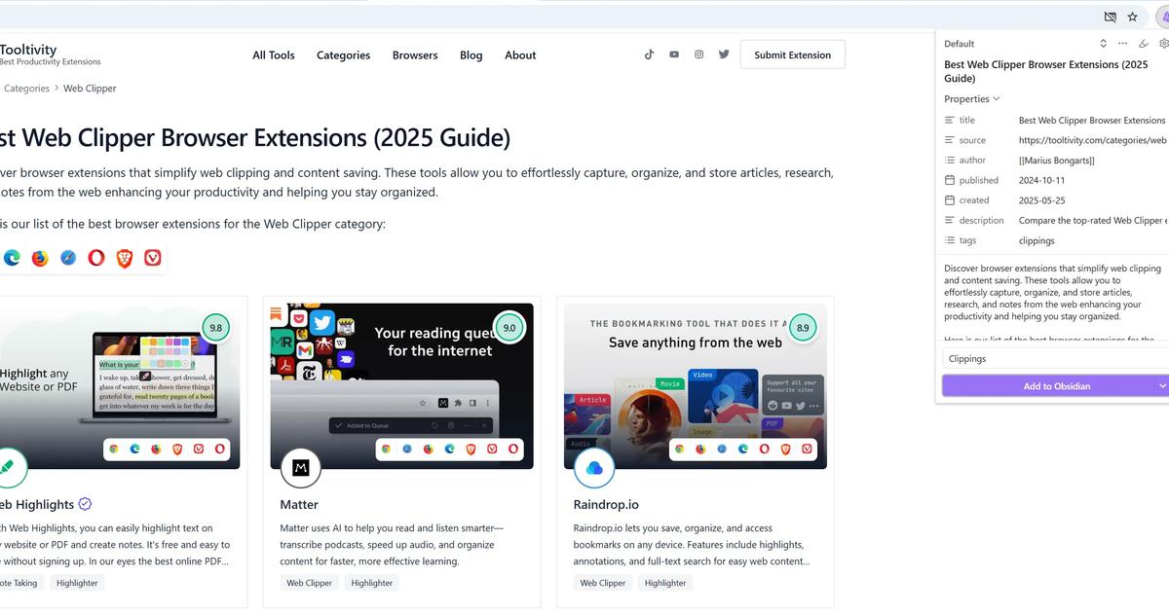Filter by Brave browser icon
This screenshot has height=613, width=1169.
point(125,258)
